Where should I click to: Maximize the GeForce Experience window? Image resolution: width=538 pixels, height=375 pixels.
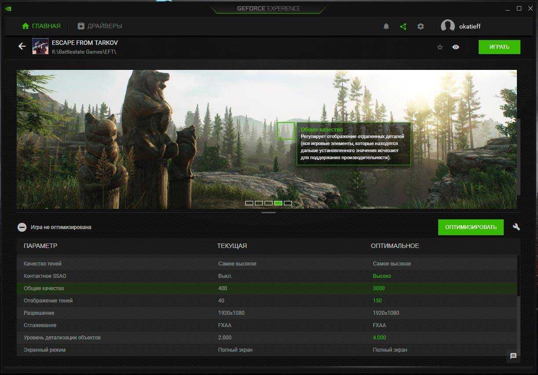coord(519,8)
